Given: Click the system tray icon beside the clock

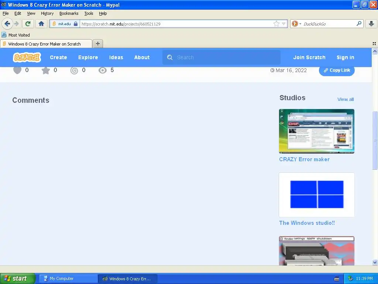Looking at the screenshot, I should 350,278.
